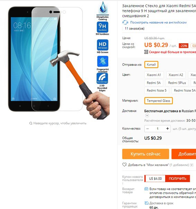This screenshot has height=209, width=196.
Task: Click the on-time delivery guarantee icon
Action: [x=147, y=203]
